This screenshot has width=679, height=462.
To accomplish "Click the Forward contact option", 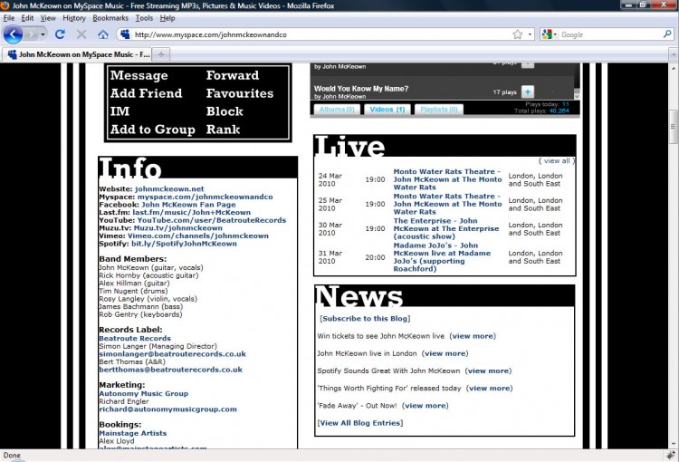I will click(x=233, y=75).
